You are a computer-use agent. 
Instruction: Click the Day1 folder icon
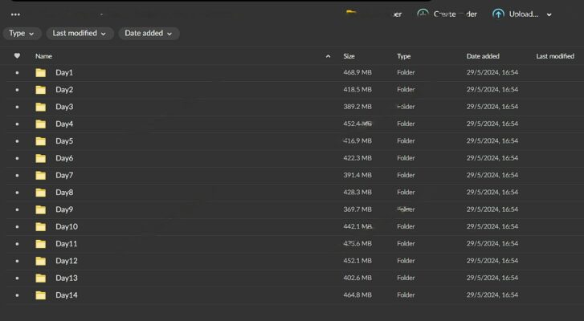40,73
